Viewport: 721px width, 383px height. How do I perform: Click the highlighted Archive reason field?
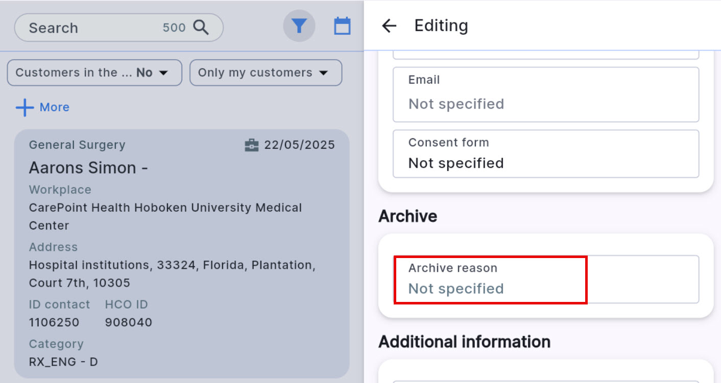490,279
